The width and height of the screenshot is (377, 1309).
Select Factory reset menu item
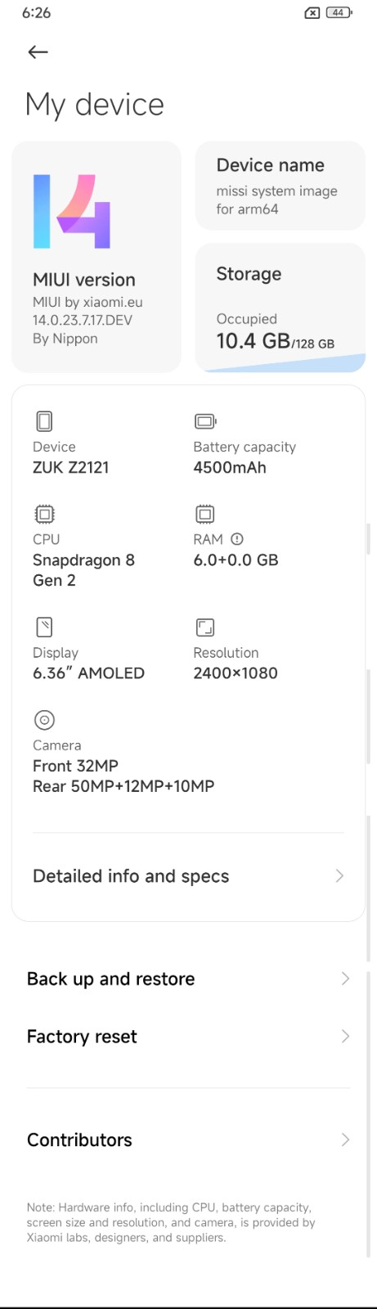(188, 1037)
